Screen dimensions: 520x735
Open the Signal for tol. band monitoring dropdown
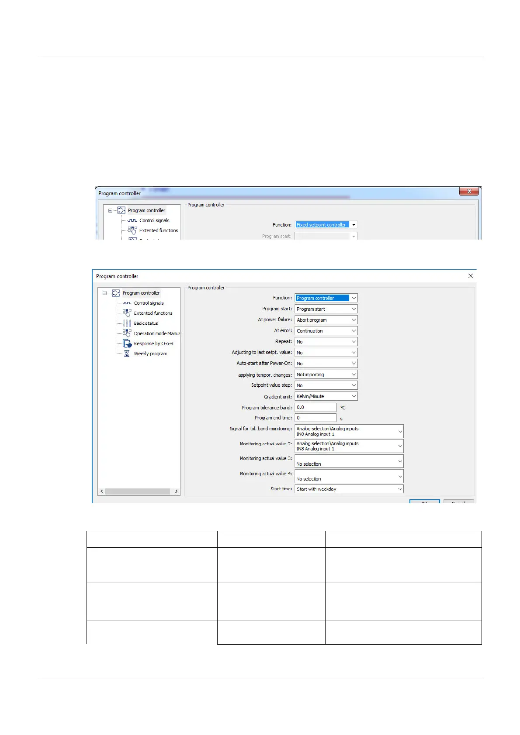tap(400, 431)
